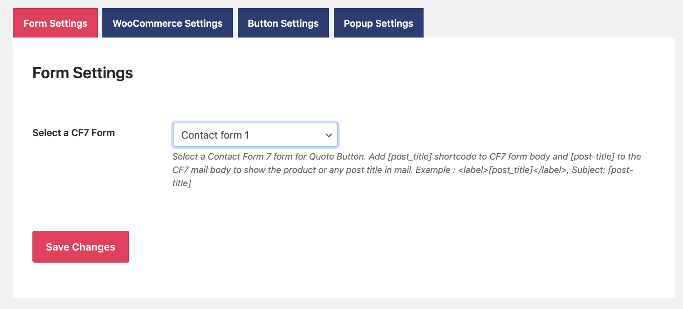This screenshot has height=309, width=683.
Task: Click the white settings panel area
Action: click(500, 233)
